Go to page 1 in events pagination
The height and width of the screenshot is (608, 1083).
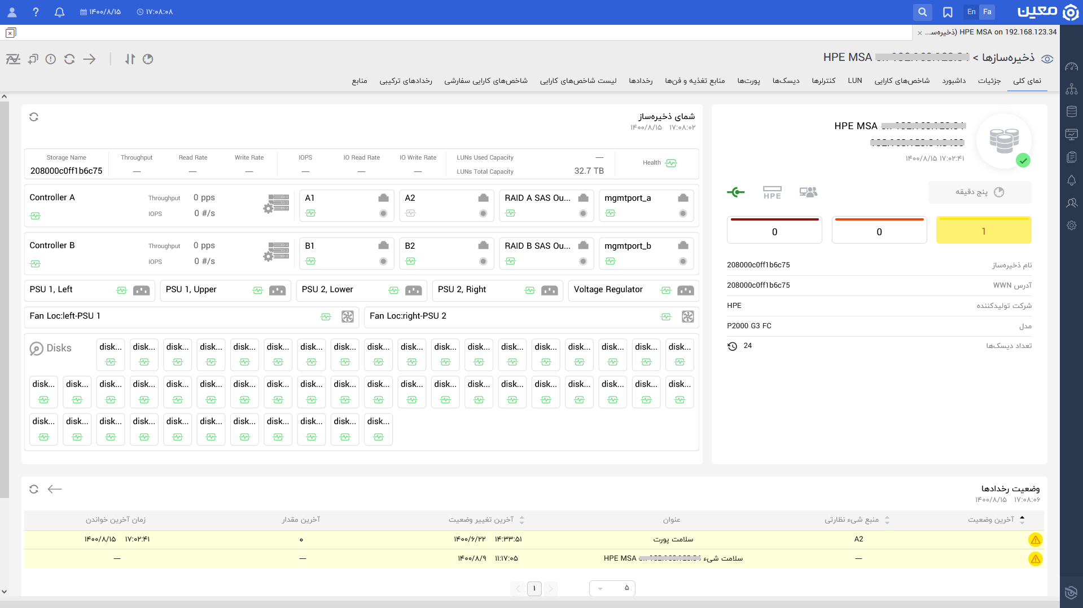(x=534, y=588)
